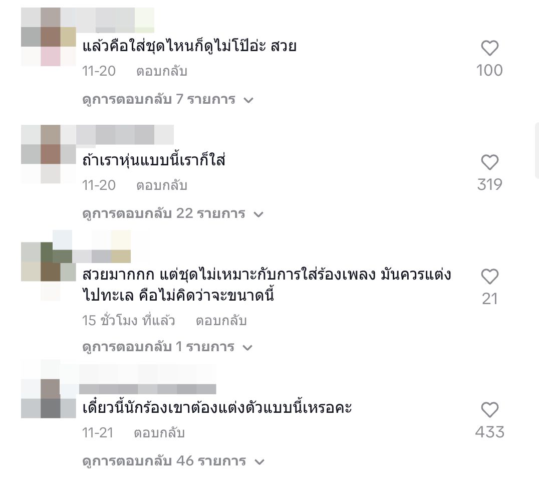Open second commenter's profile picture

click(49, 154)
